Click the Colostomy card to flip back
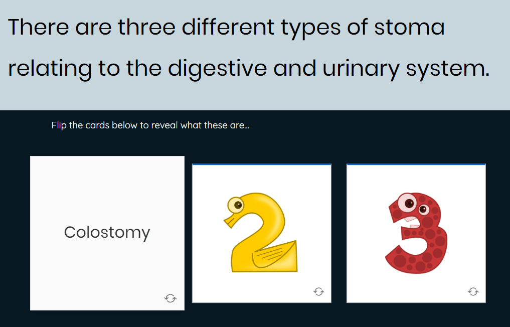This screenshot has width=510, height=327. 107,233
